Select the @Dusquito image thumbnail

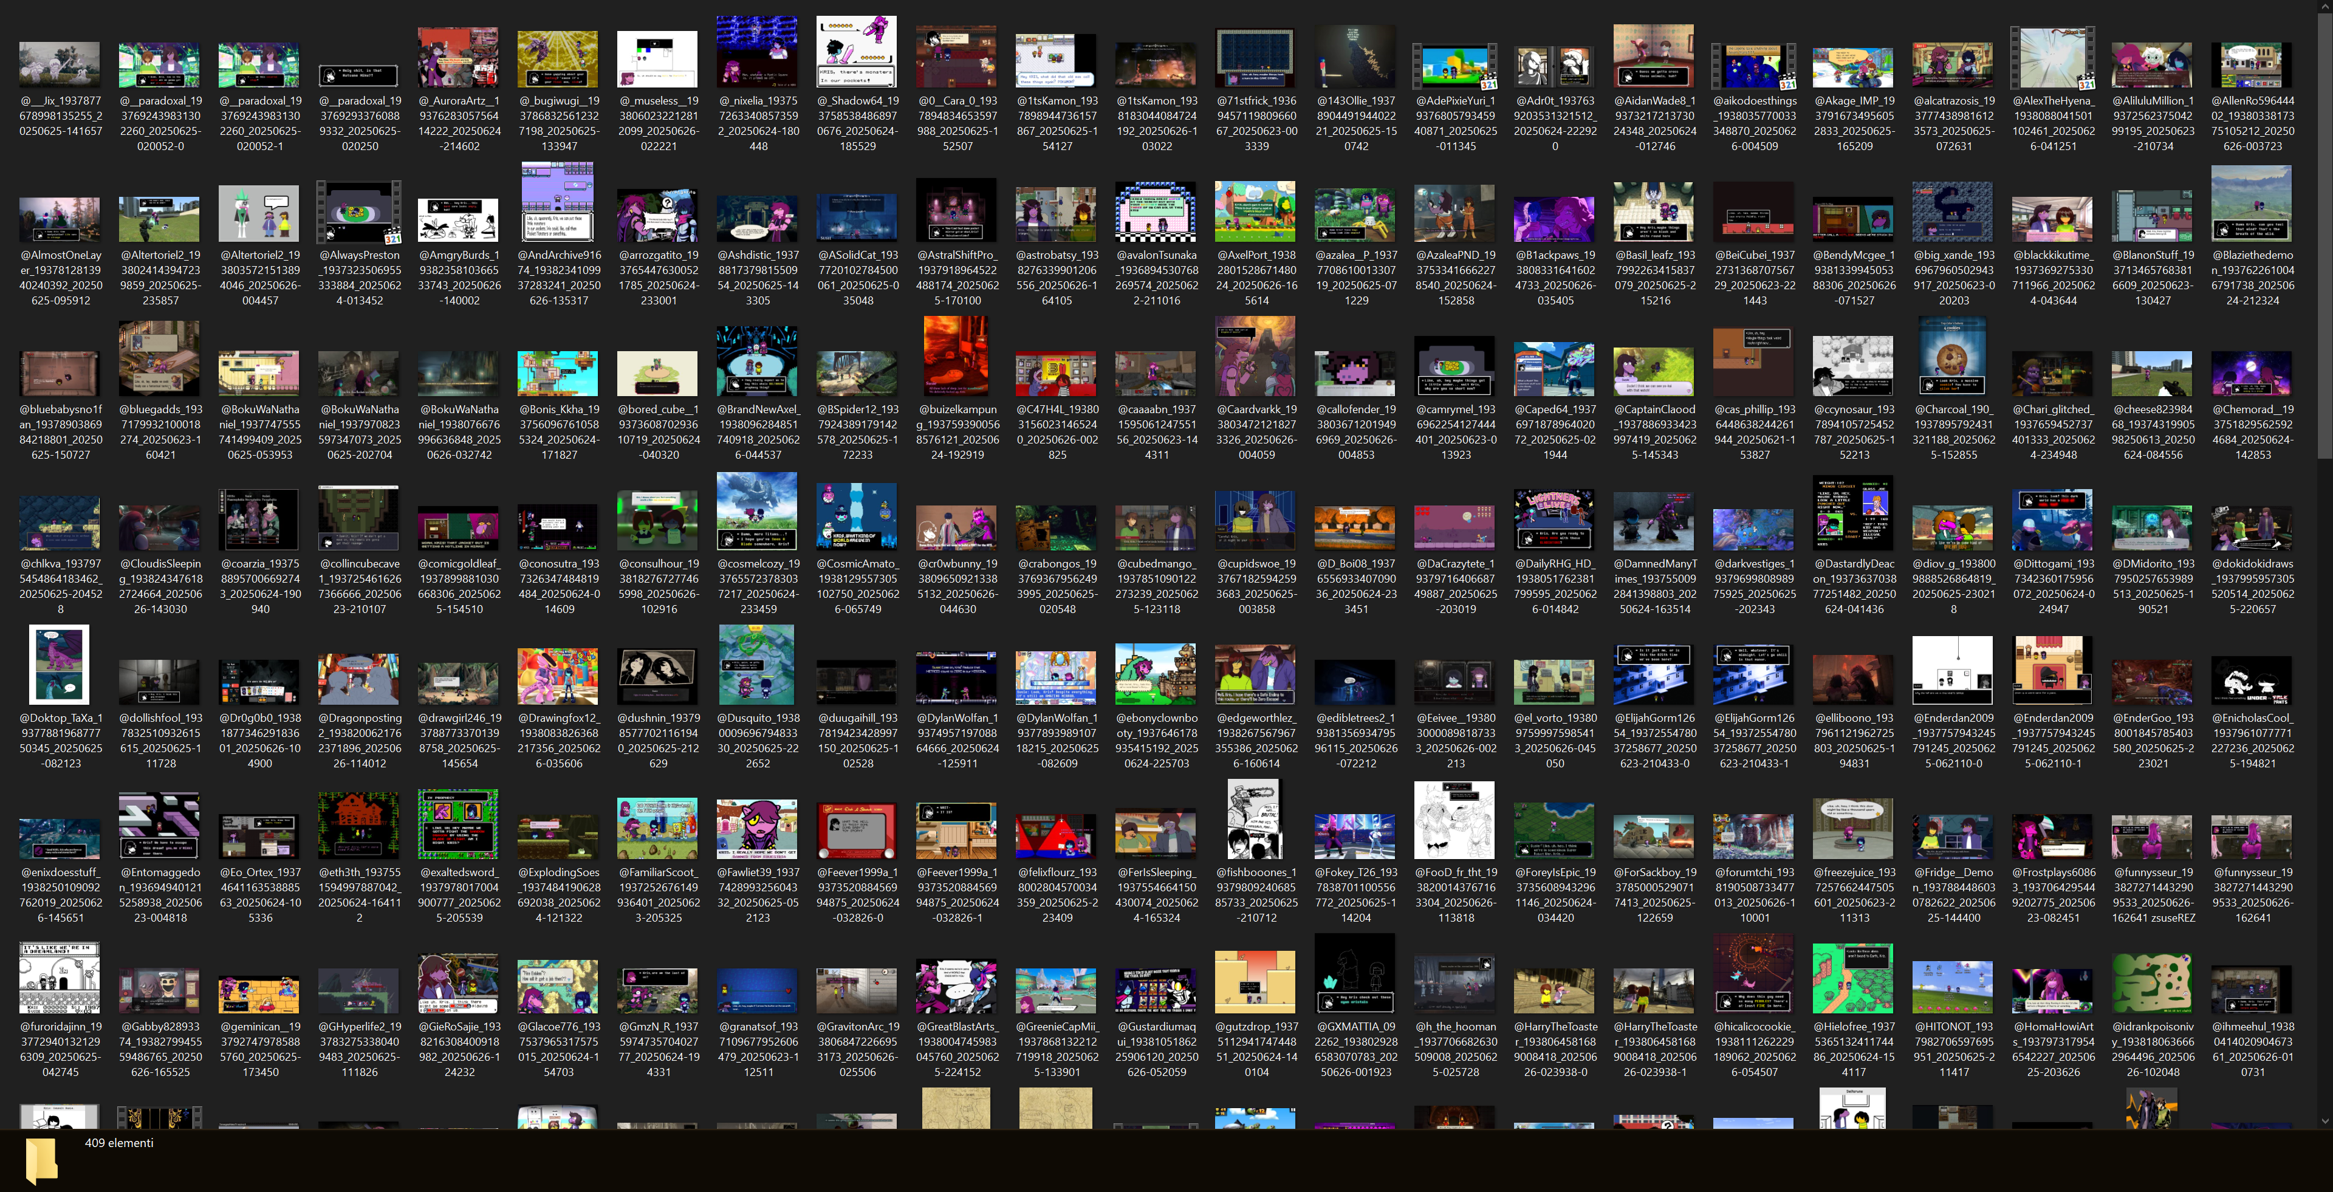tap(757, 665)
